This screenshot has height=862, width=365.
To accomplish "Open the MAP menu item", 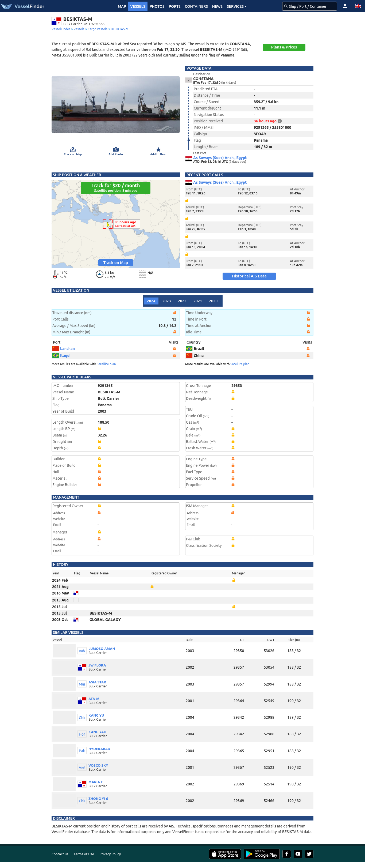I will pyautogui.click(x=122, y=6).
